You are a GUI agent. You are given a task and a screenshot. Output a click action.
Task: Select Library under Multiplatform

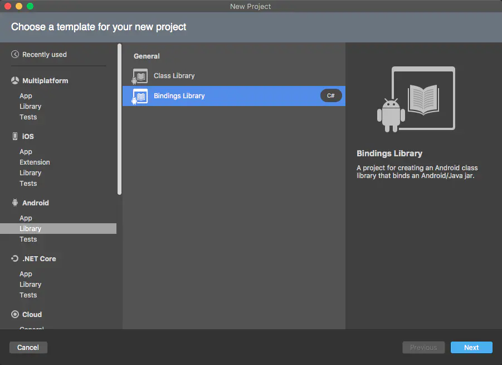pos(31,107)
